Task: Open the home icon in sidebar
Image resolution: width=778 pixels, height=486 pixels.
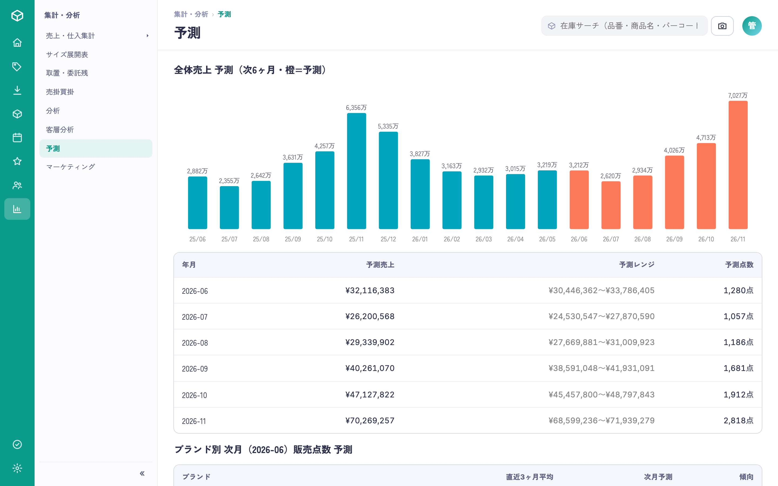Action: [x=17, y=42]
